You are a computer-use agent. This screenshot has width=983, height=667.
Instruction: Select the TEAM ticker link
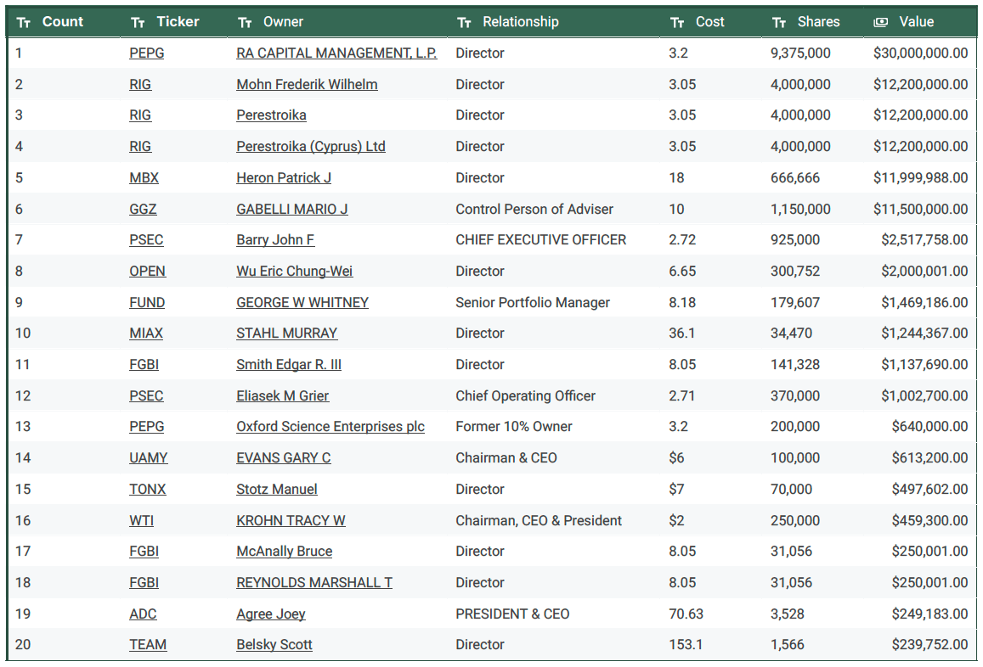tap(148, 645)
